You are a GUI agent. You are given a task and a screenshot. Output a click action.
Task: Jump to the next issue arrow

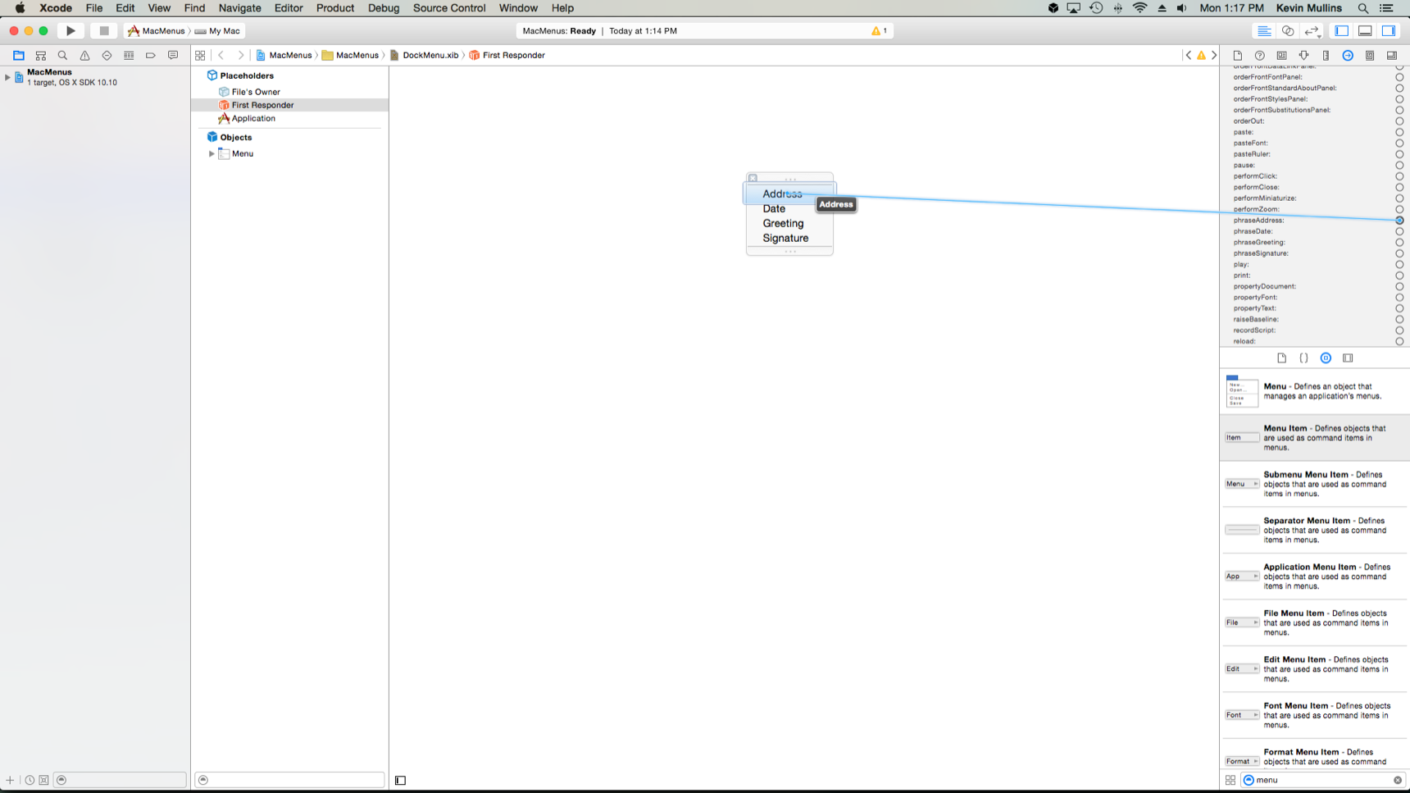coord(1214,56)
